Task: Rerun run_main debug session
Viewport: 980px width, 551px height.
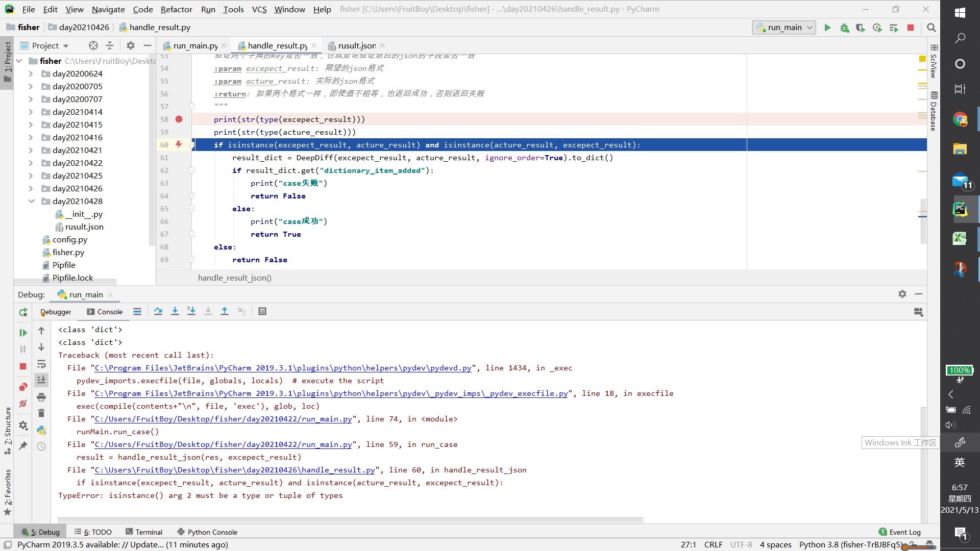Action: point(23,312)
